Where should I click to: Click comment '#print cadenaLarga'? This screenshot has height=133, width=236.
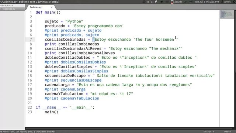(65, 89)
